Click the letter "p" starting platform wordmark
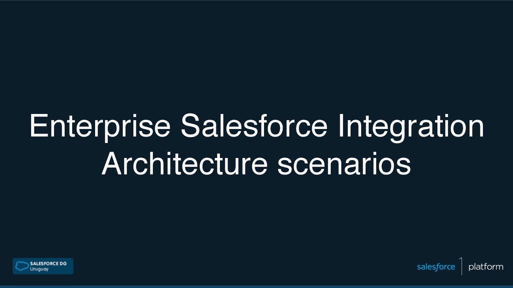The height and width of the screenshot is (288, 513). coord(471,268)
